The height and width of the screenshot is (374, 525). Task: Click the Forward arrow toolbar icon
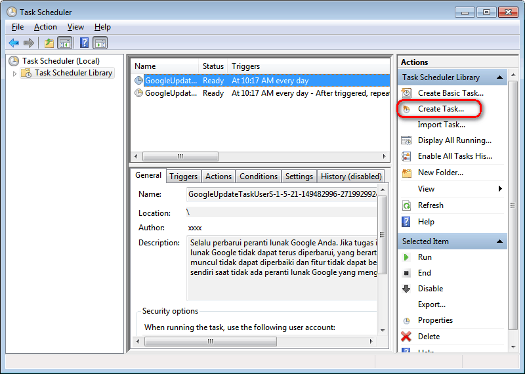(x=29, y=43)
